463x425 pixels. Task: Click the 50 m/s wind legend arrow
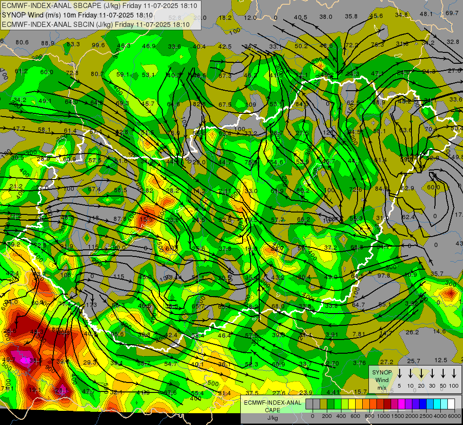(x=443, y=373)
